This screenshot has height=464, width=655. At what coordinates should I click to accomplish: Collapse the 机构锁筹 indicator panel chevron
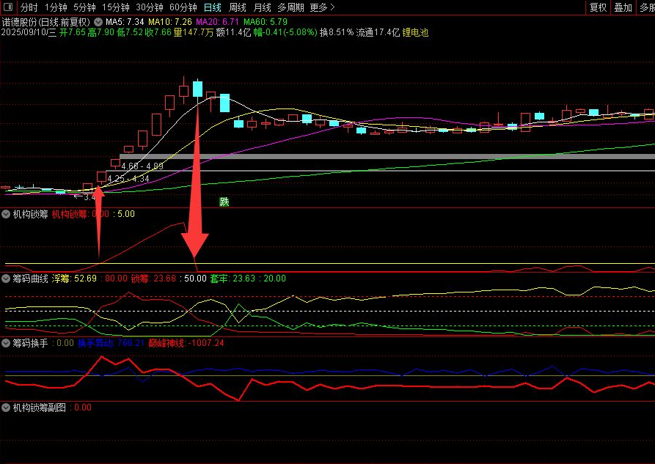coord(7,215)
